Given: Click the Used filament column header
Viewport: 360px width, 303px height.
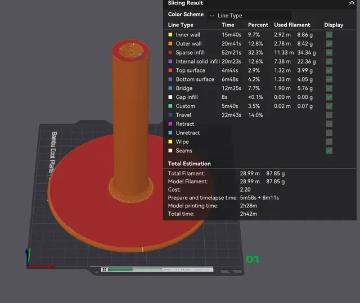Looking at the screenshot, I should tap(292, 25).
